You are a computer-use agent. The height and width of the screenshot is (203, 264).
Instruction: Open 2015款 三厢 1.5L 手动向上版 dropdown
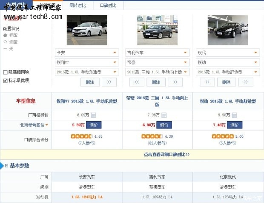coord(157,72)
